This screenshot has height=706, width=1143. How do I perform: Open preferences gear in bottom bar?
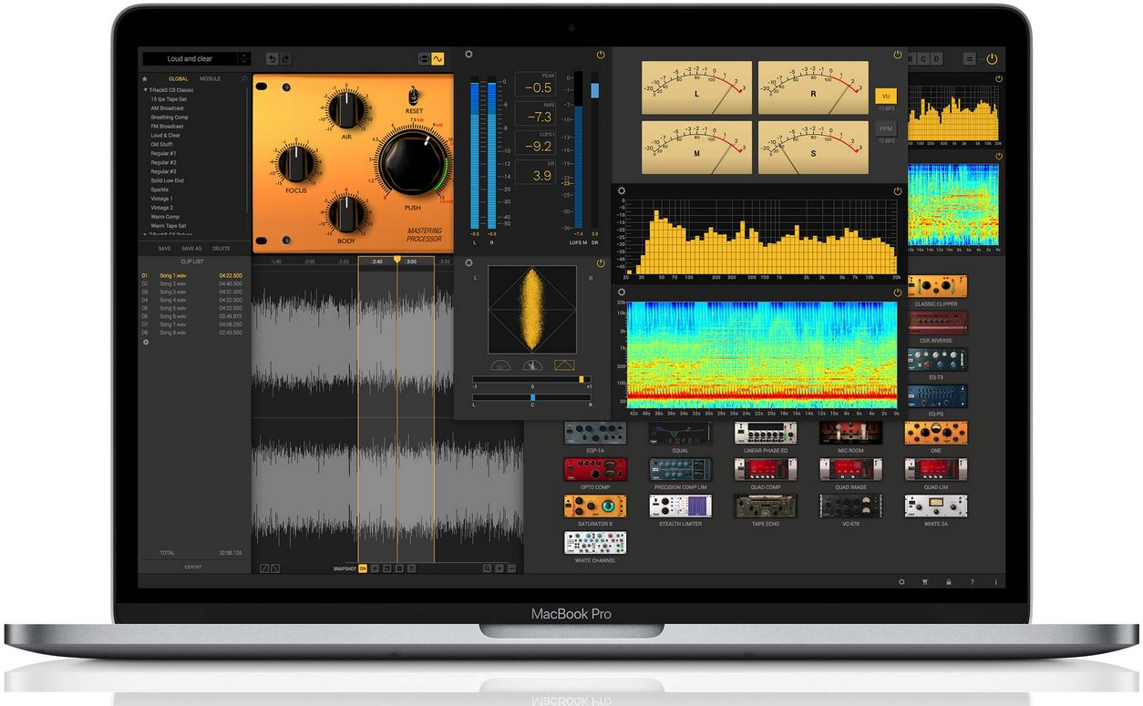click(x=902, y=581)
